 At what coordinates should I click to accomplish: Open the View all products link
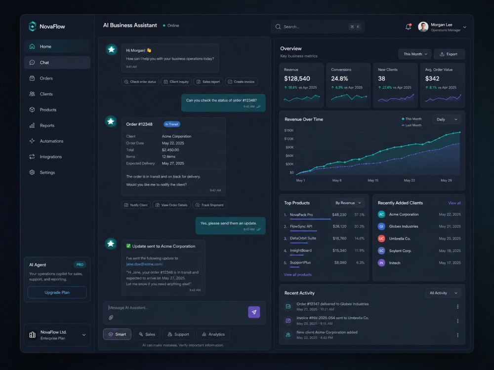tap(298, 275)
